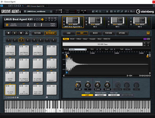Open the dB scale dropdown arrow
The width and height of the screenshot is (155, 118).
point(65,53)
